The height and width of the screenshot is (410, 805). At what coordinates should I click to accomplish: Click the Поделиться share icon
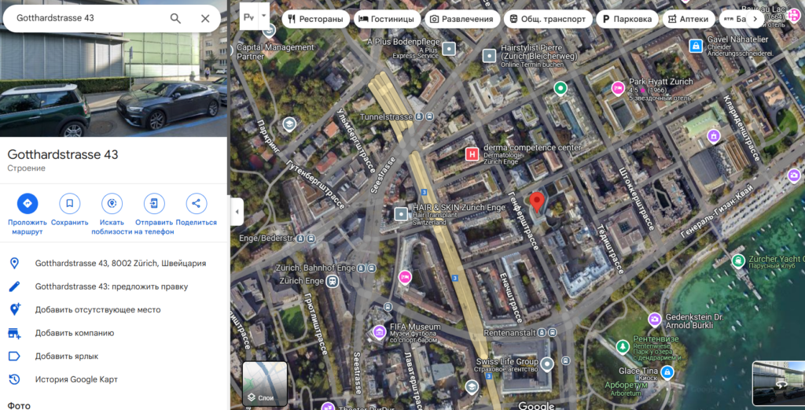point(196,203)
